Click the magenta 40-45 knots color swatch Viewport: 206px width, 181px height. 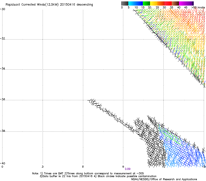point(183,3)
